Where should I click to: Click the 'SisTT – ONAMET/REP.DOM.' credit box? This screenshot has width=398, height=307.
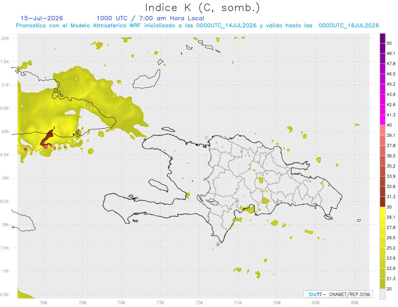(x=338, y=294)
